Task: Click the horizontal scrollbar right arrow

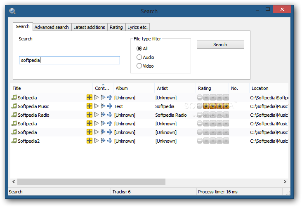Action: pos(285,181)
